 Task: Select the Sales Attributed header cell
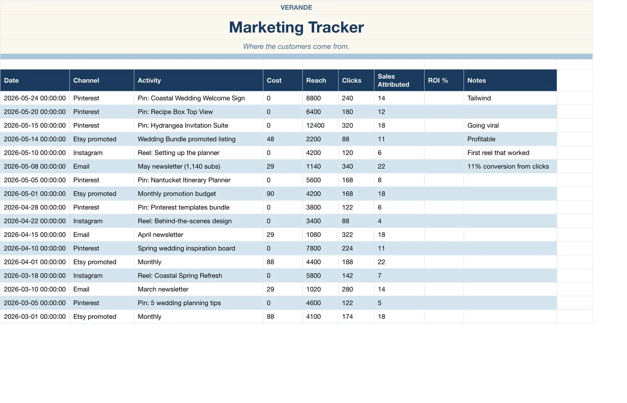tap(399, 80)
